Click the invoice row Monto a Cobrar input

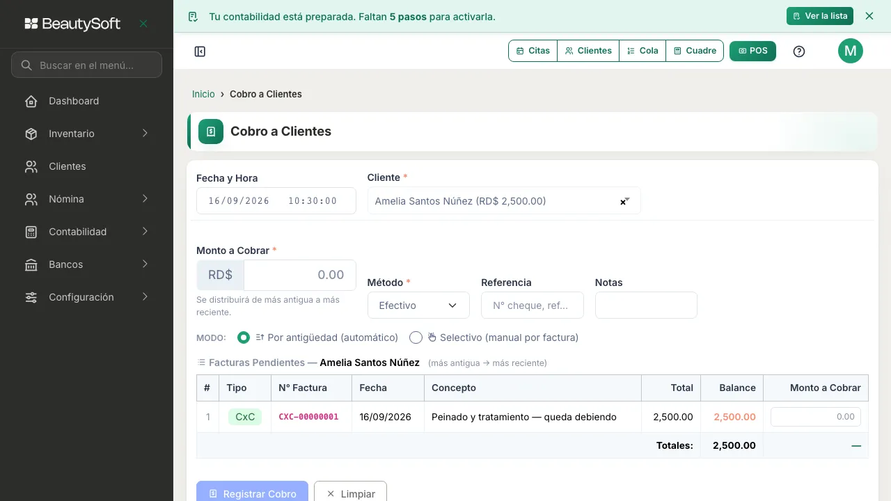[816, 417]
